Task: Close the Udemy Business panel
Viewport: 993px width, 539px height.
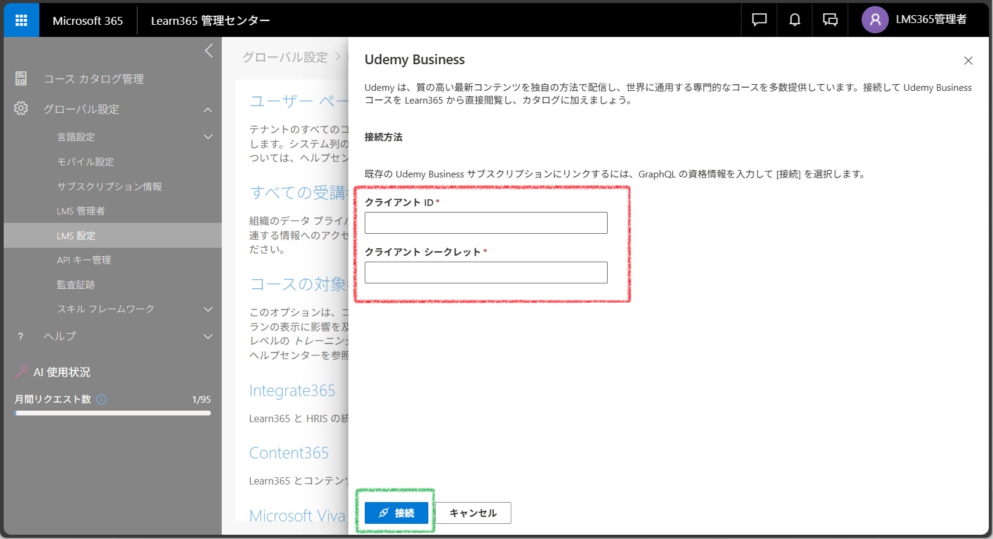Action: tap(968, 61)
